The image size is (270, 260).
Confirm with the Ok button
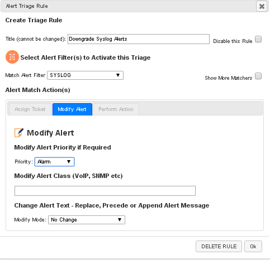[x=253, y=247]
